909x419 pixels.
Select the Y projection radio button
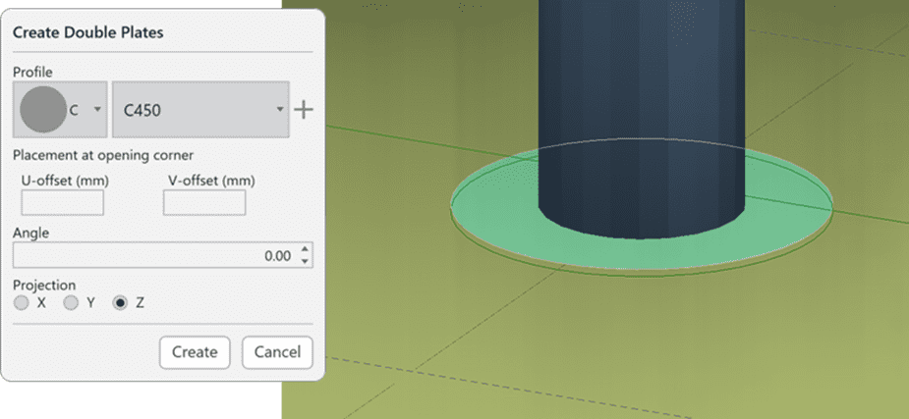tap(71, 302)
